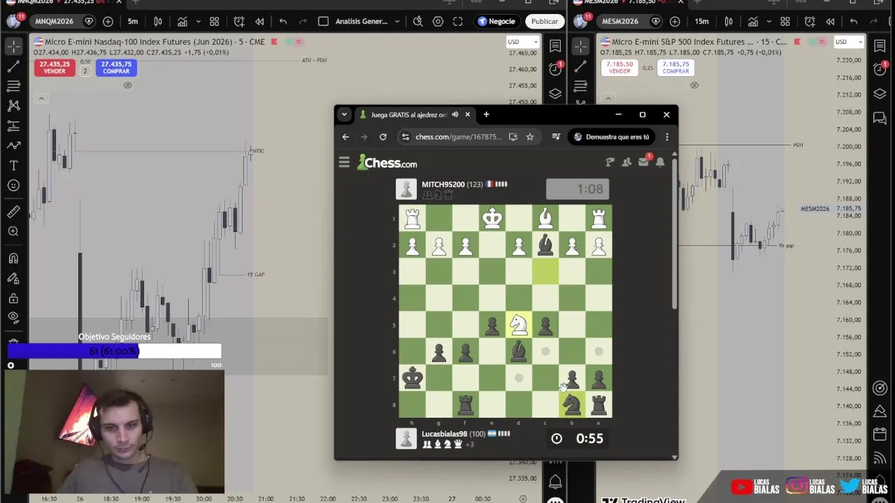This screenshot has height=503, width=895.
Task: Open object tree layers right of Nasdaq chart
Action: coord(555,94)
